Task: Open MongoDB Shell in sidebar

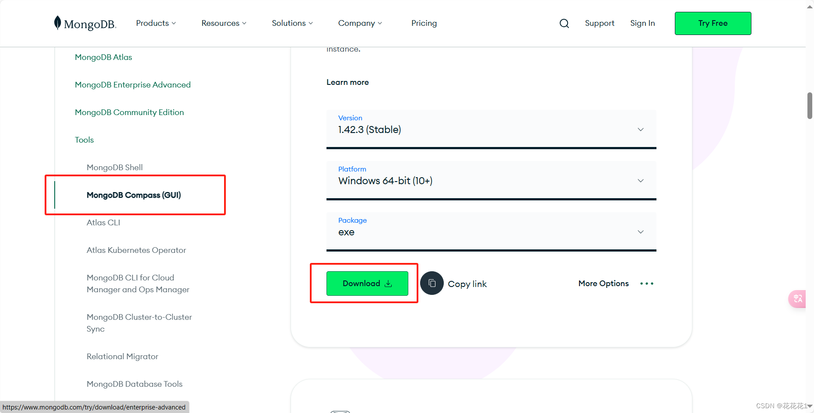Action: pyautogui.click(x=115, y=168)
